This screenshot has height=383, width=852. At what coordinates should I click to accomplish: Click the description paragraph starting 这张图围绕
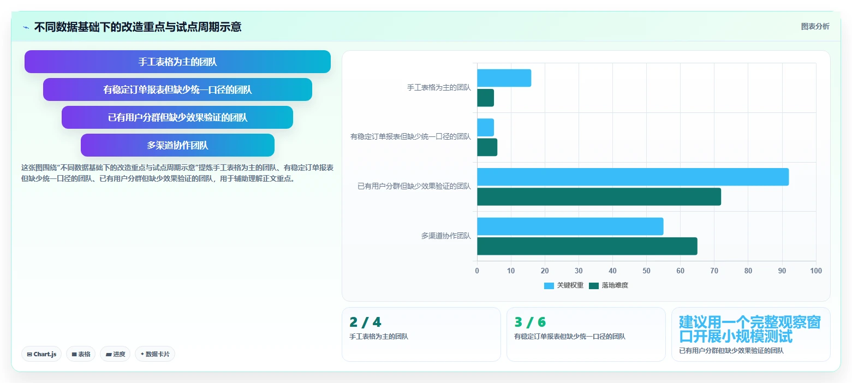177,173
